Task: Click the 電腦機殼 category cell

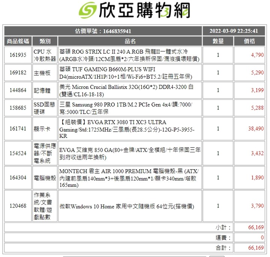Action: 45,178
